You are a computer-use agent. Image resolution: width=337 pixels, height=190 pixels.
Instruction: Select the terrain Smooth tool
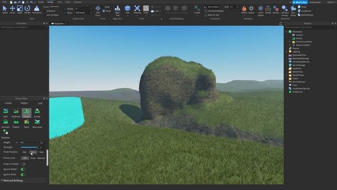5,123
